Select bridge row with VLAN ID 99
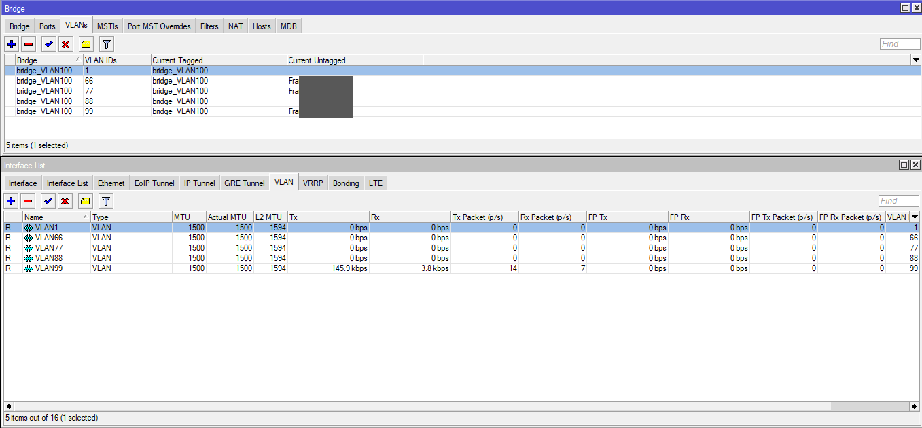 pyautogui.click(x=463, y=111)
